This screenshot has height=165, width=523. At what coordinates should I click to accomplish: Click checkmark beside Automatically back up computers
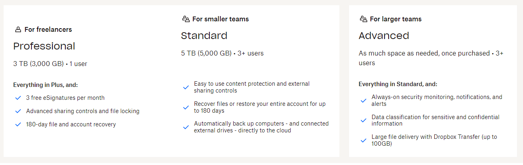(x=186, y=127)
